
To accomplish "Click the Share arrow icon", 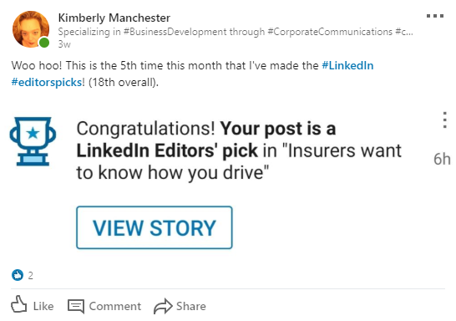I will 163,306.
